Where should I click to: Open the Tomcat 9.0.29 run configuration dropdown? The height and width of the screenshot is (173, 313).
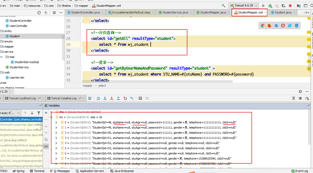pyautogui.click(x=243, y=6)
